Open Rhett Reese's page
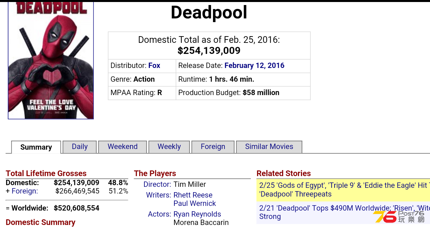 (x=193, y=195)
